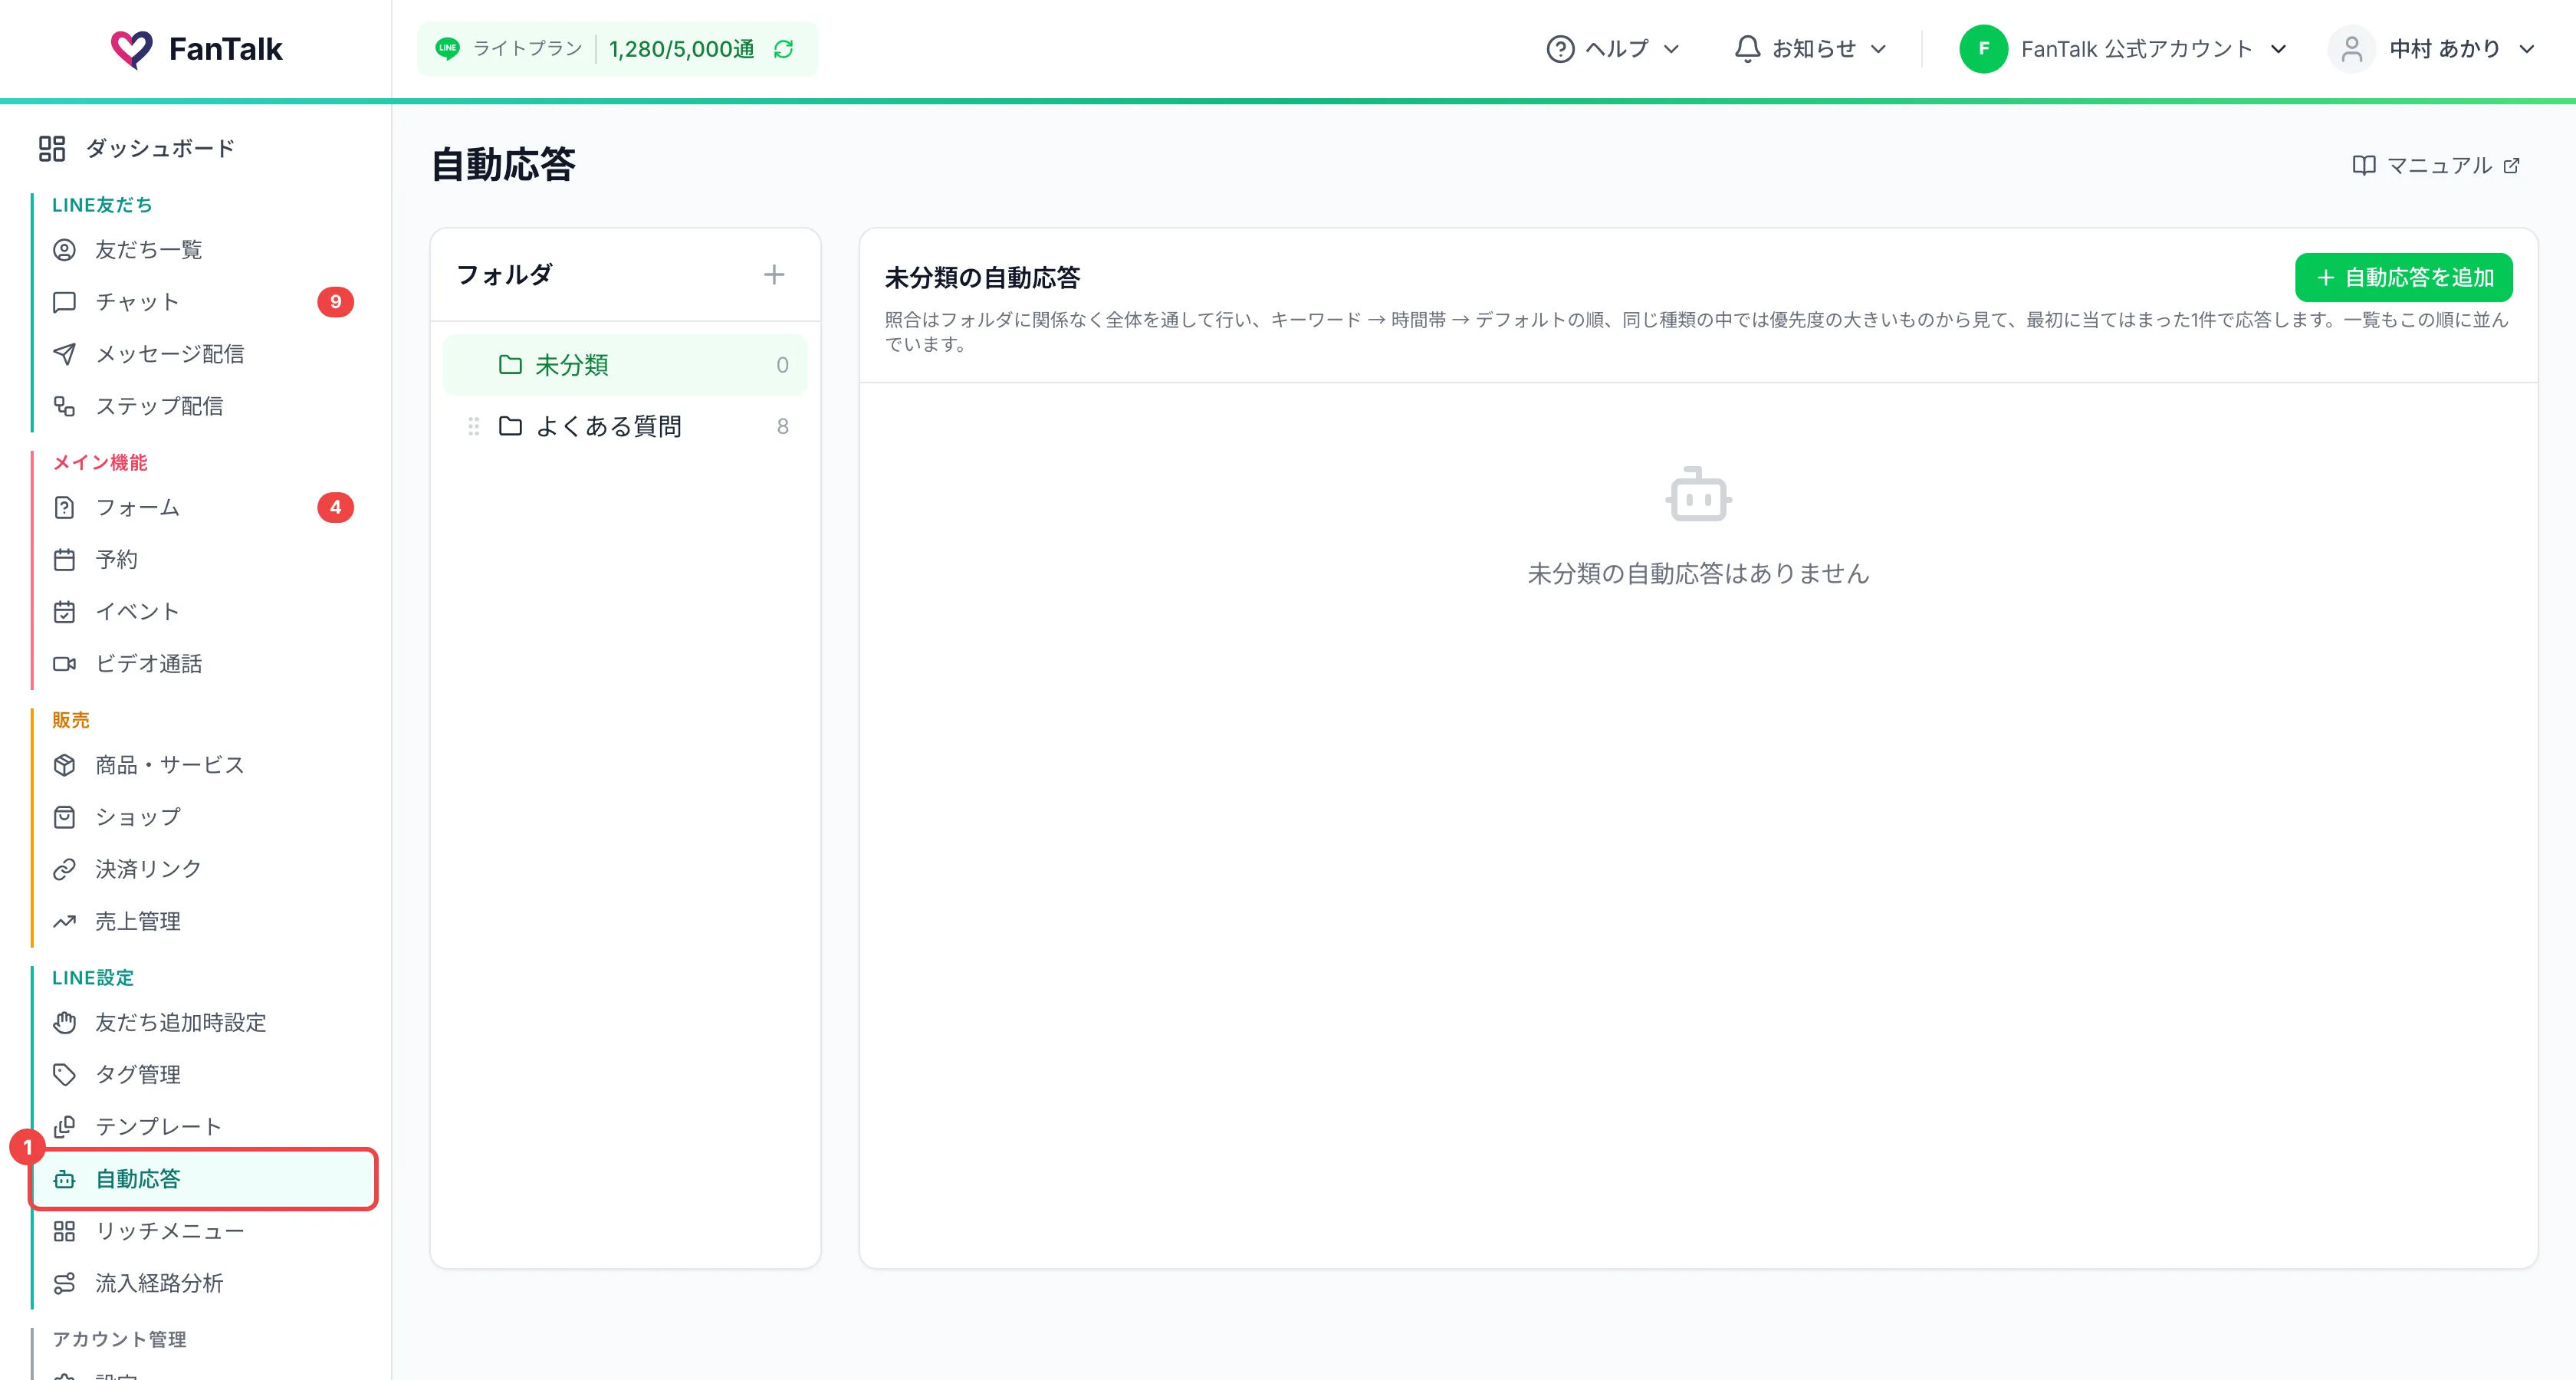Image resolution: width=2576 pixels, height=1380 pixels.
Task: Click the green F account avatar
Action: pyautogui.click(x=1984, y=49)
